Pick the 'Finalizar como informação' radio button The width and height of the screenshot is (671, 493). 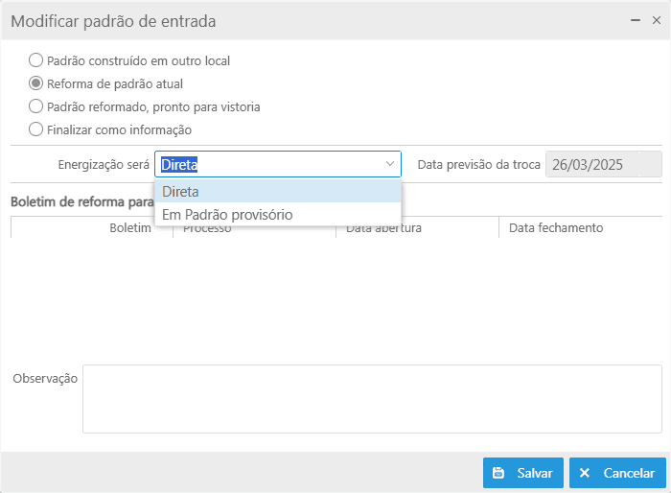click(36, 129)
